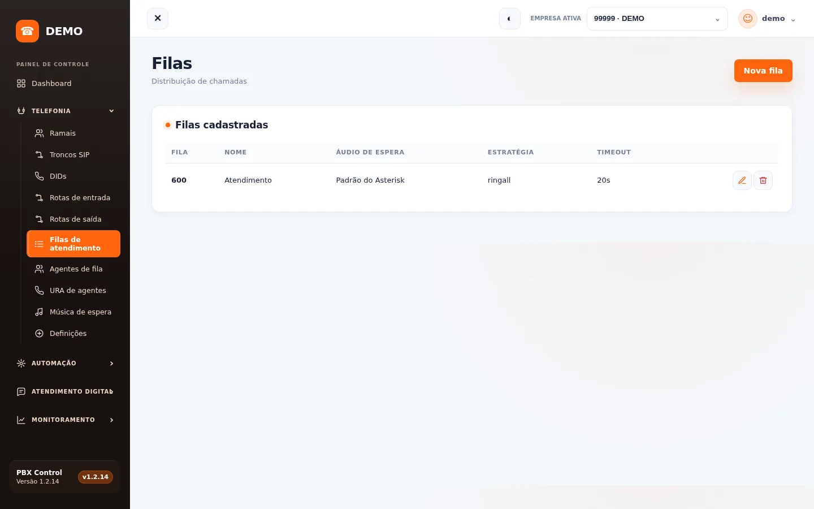Open Rotas de saída

(x=73, y=219)
